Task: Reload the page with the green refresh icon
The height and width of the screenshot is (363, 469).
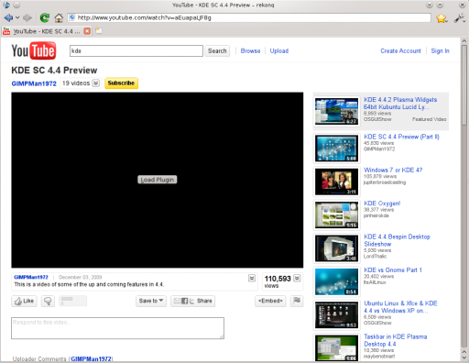Action: tap(45, 18)
